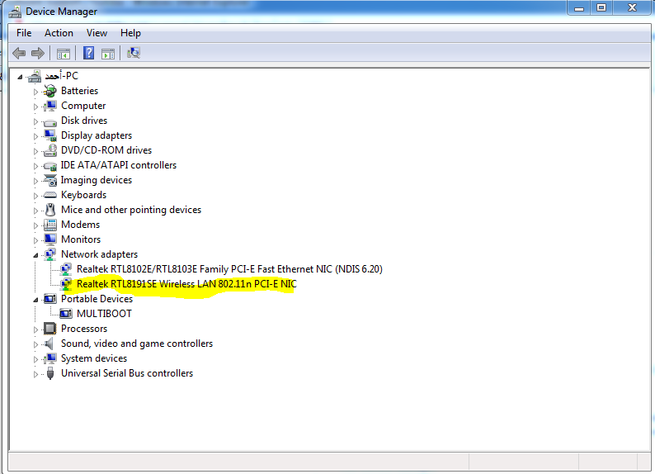Open the File menu
The height and width of the screenshot is (474, 655).
coord(24,33)
